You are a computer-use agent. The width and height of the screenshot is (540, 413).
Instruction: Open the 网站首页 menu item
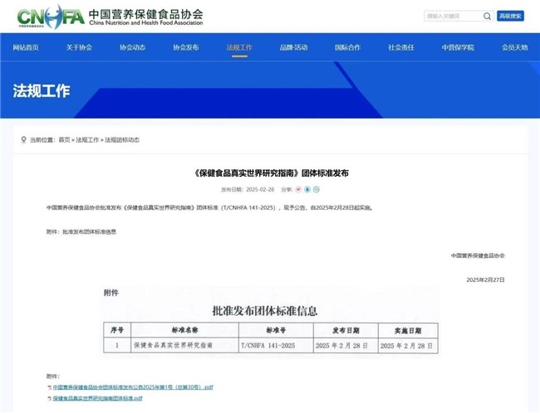pos(26,47)
